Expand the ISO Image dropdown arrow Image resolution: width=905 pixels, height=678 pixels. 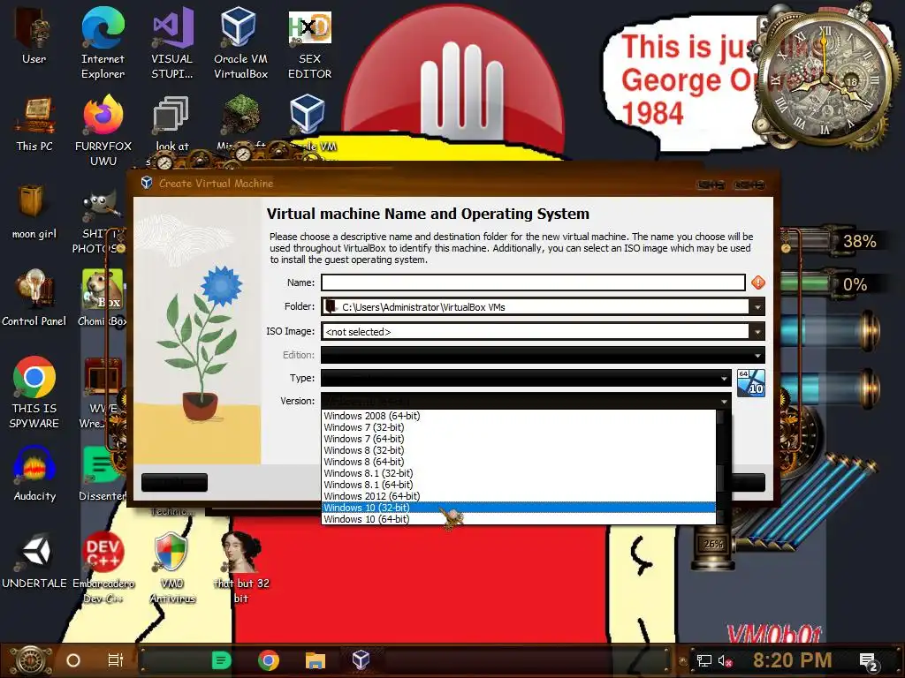click(757, 332)
